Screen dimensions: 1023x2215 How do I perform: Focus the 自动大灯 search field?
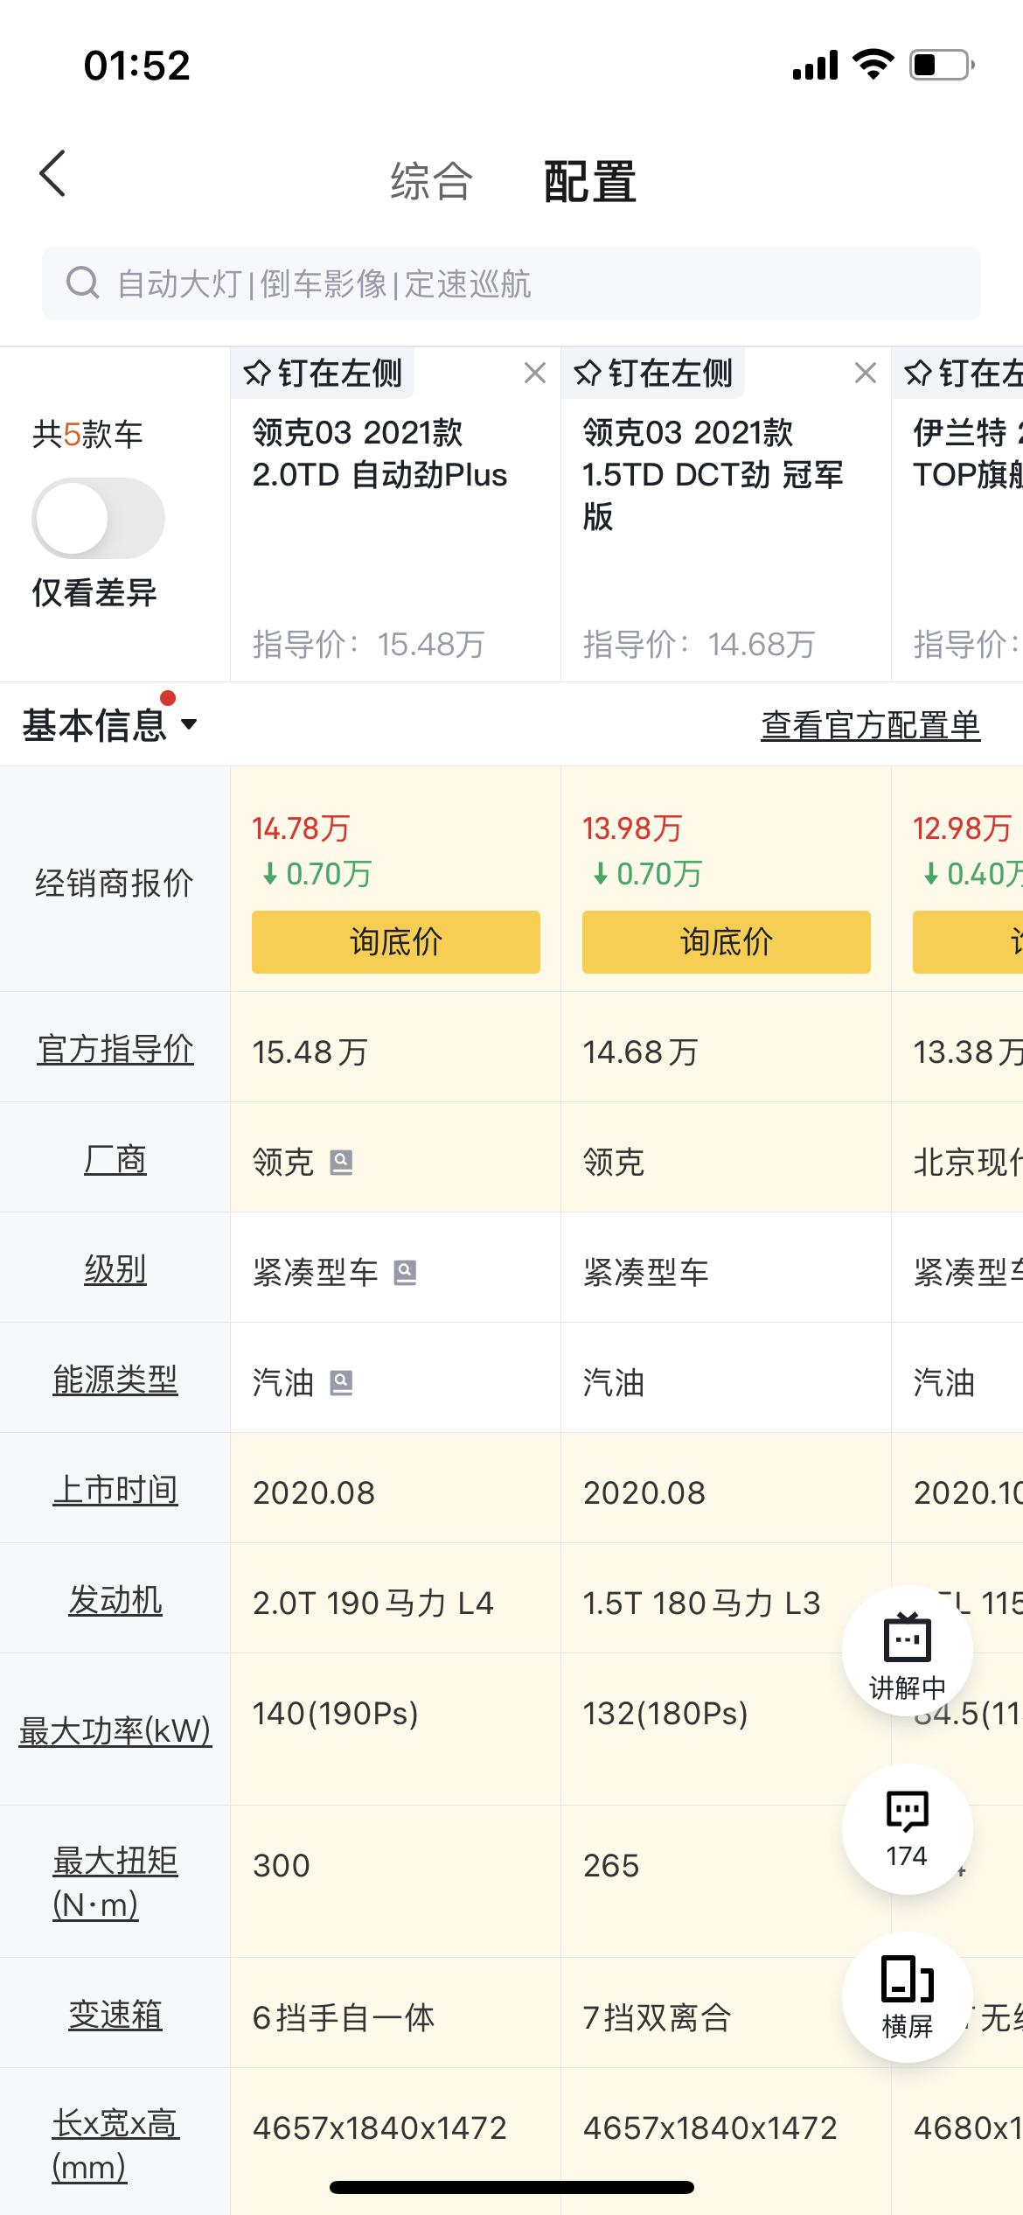[511, 283]
